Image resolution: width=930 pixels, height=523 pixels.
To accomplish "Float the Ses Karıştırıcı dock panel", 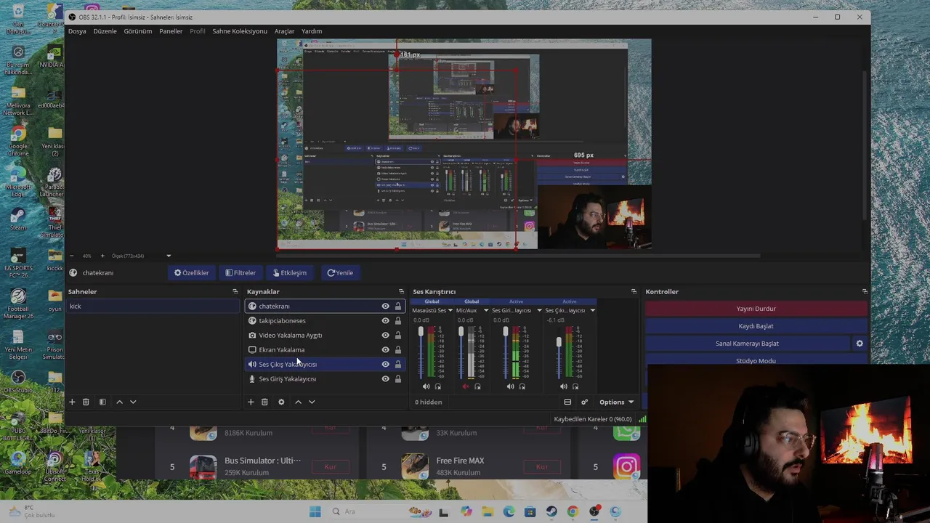I will [x=634, y=291].
